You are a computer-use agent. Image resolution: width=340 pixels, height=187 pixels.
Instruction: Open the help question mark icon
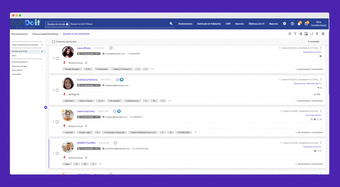292,24
